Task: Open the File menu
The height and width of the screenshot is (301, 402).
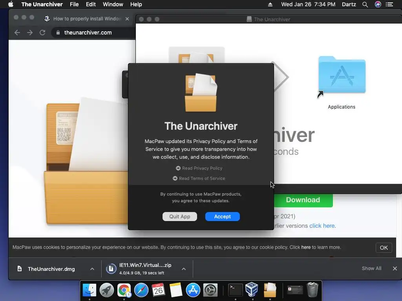Action: [74, 4]
